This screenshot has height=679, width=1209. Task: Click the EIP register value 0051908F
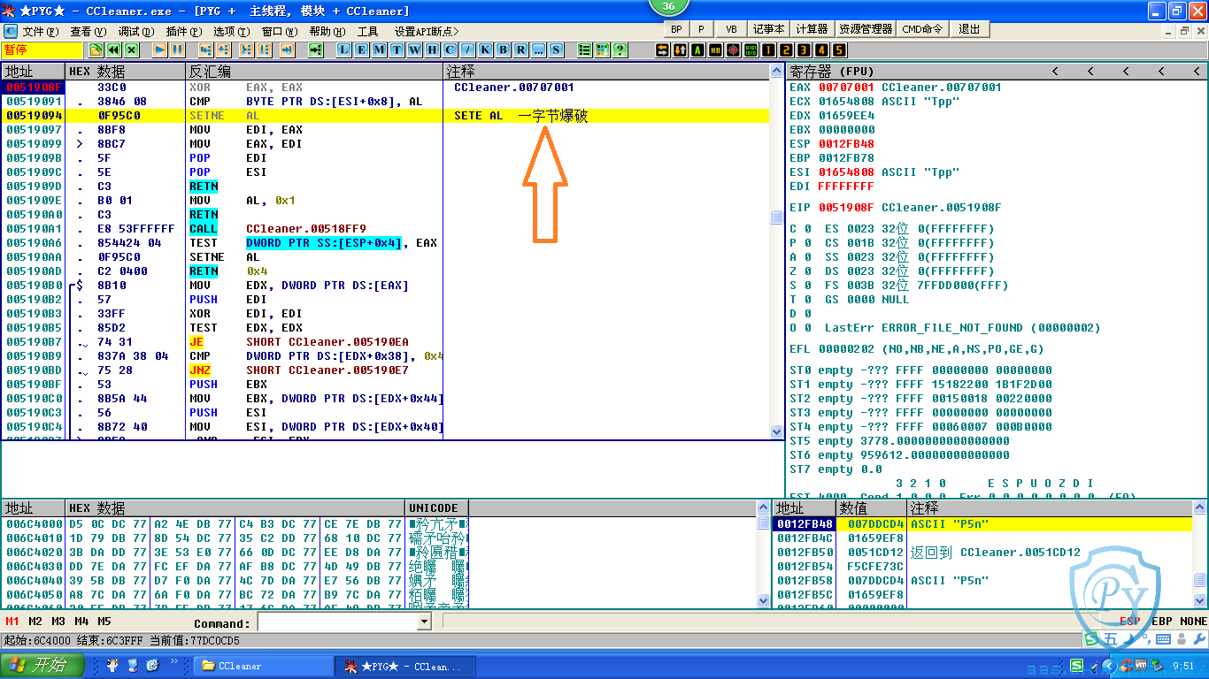[846, 208]
